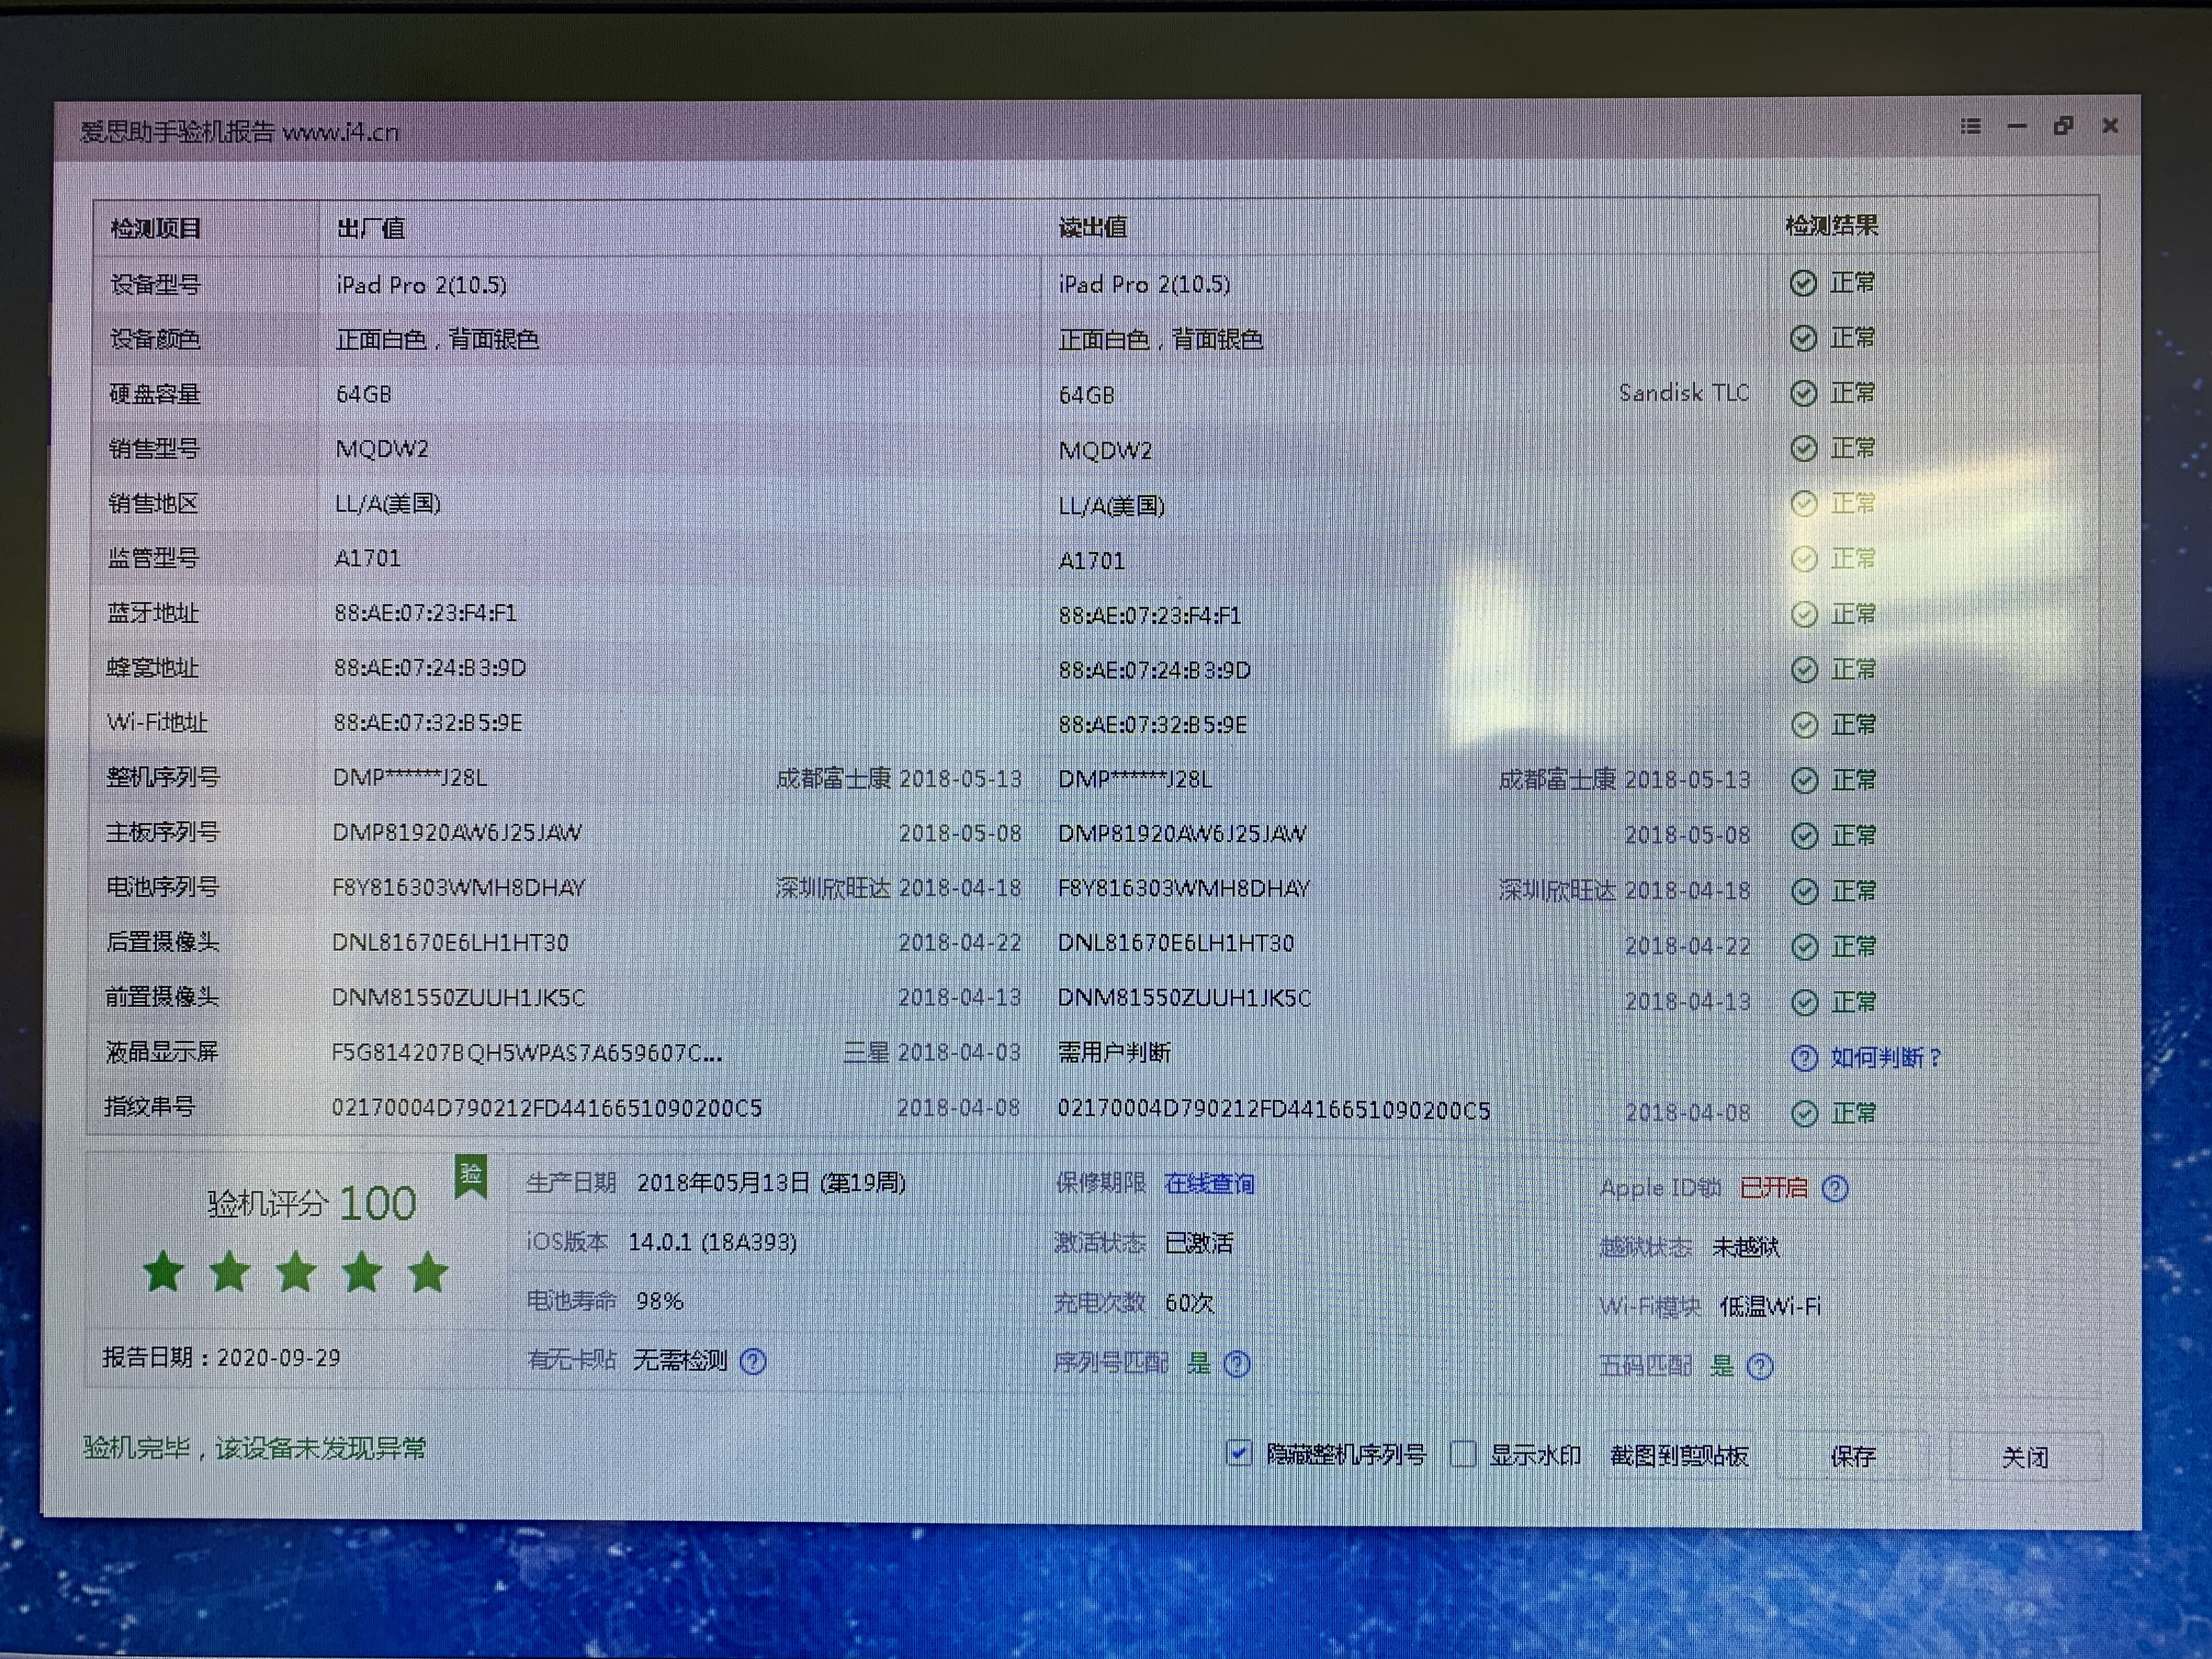Click the 报告日期：2020-09-29 text
The image size is (2212, 1659).
point(221,1358)
